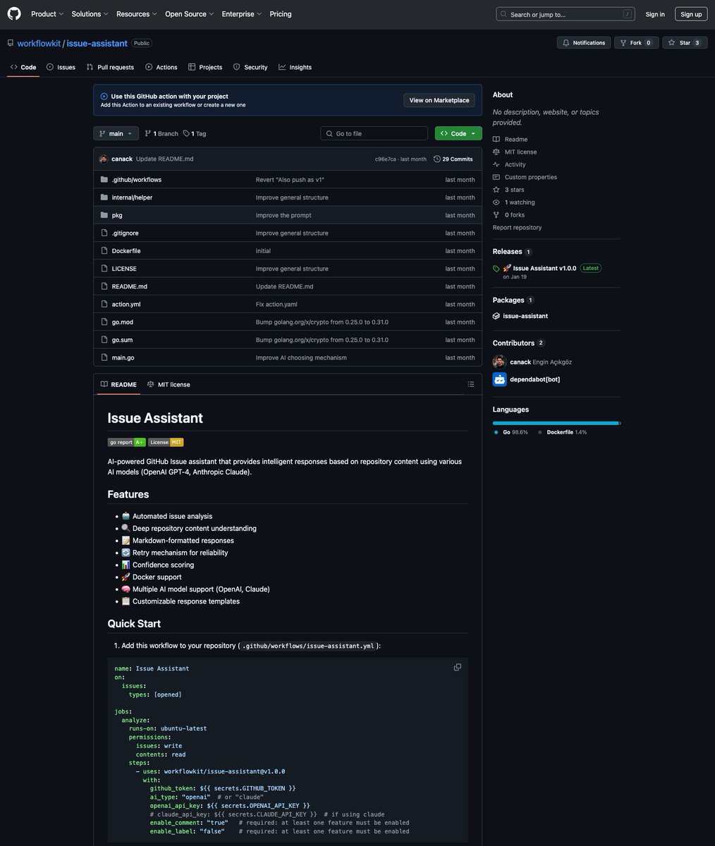Image resolution: width=715 pixels, height=846 pixels.
Task: Open the go.sum file
Action: coord(122,340)
